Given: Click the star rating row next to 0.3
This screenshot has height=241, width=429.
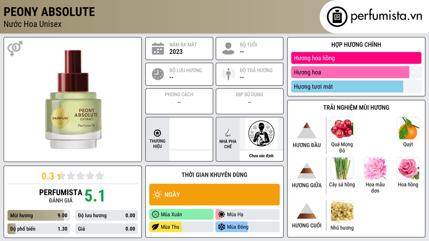Looking at the screenshot, I should (x=81, y=176).
